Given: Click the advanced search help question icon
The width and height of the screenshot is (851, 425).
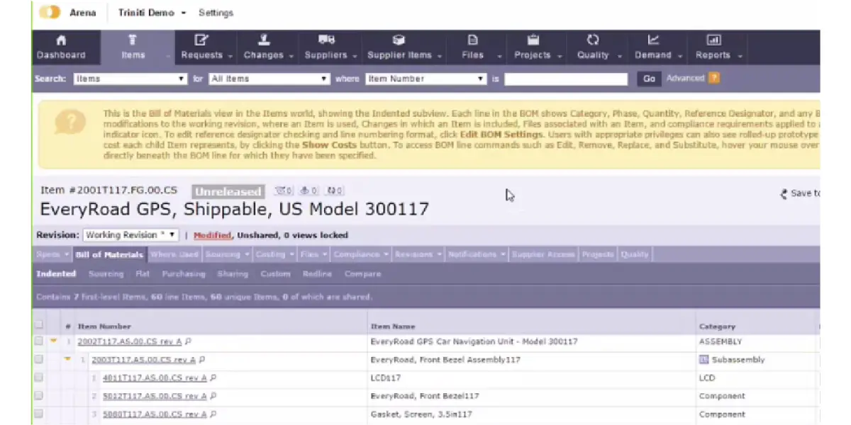Looking at the screenshot, I should click(713, 78).
